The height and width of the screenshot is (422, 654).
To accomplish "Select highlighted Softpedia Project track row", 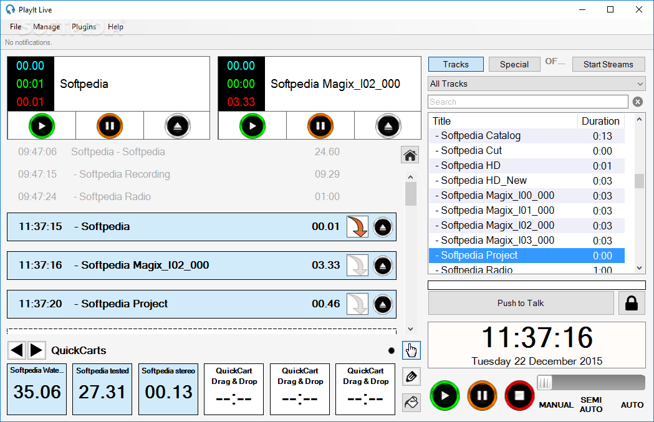I will click(x=527, y=256).
